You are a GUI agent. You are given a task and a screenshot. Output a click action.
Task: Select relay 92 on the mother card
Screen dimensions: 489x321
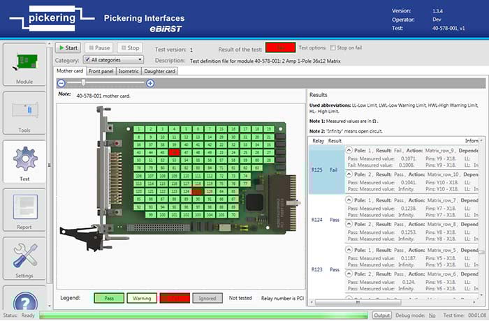[139, 207]
